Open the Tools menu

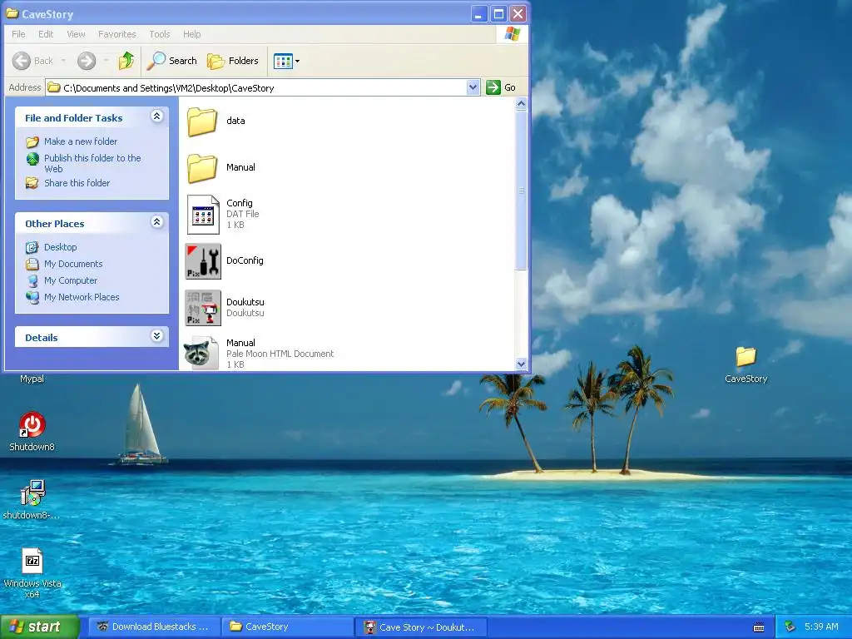click(159, 34)
